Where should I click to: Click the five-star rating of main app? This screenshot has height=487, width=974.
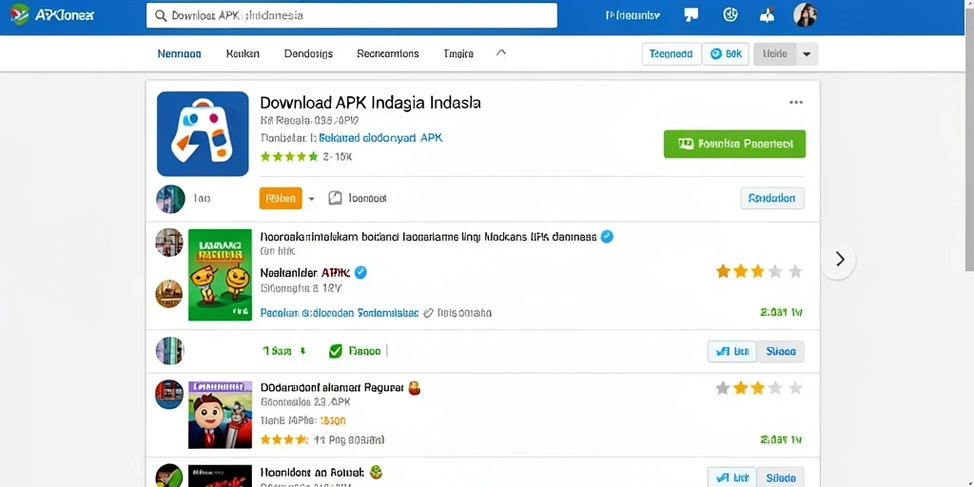pos(289,157)
